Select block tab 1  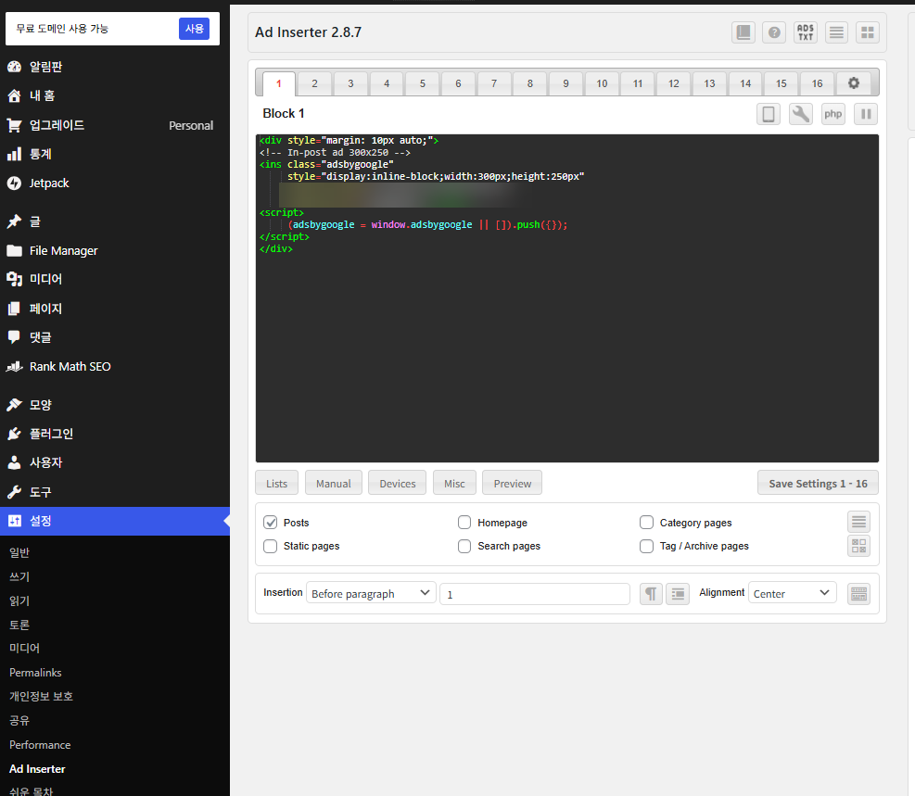point(279,83)
